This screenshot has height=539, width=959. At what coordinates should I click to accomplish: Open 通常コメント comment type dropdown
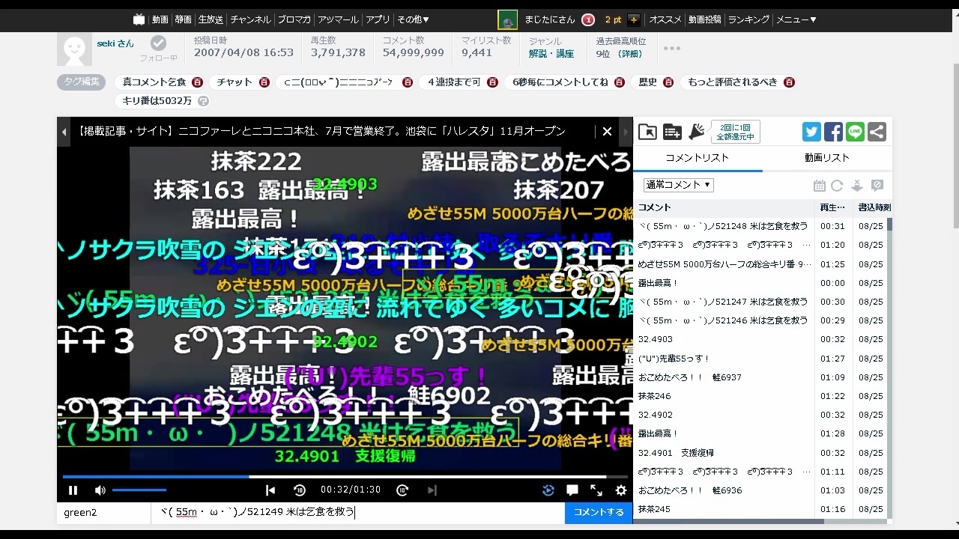tap(678, 185)
